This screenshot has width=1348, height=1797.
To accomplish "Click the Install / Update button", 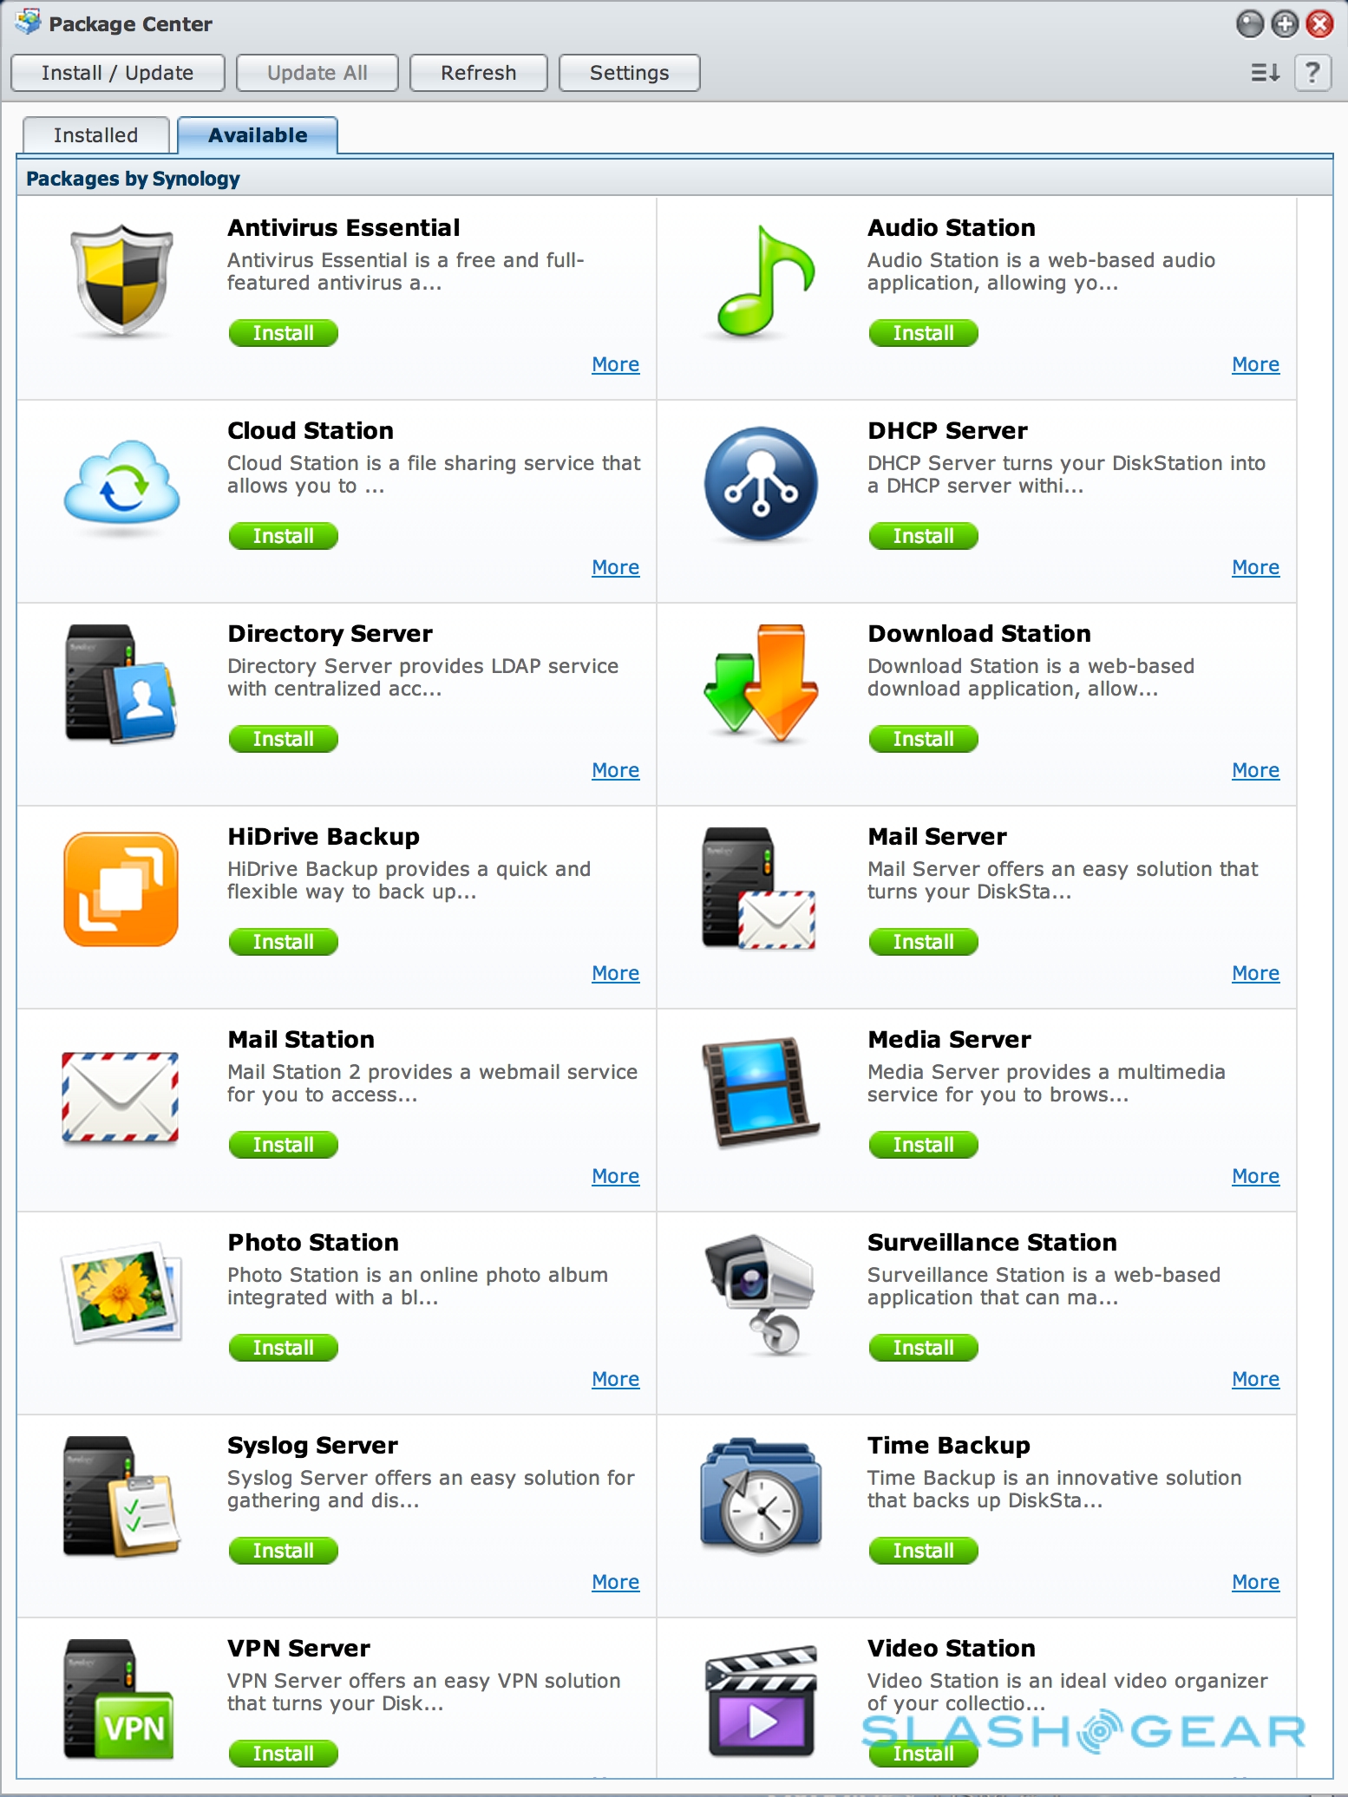I will coord(118,73).
